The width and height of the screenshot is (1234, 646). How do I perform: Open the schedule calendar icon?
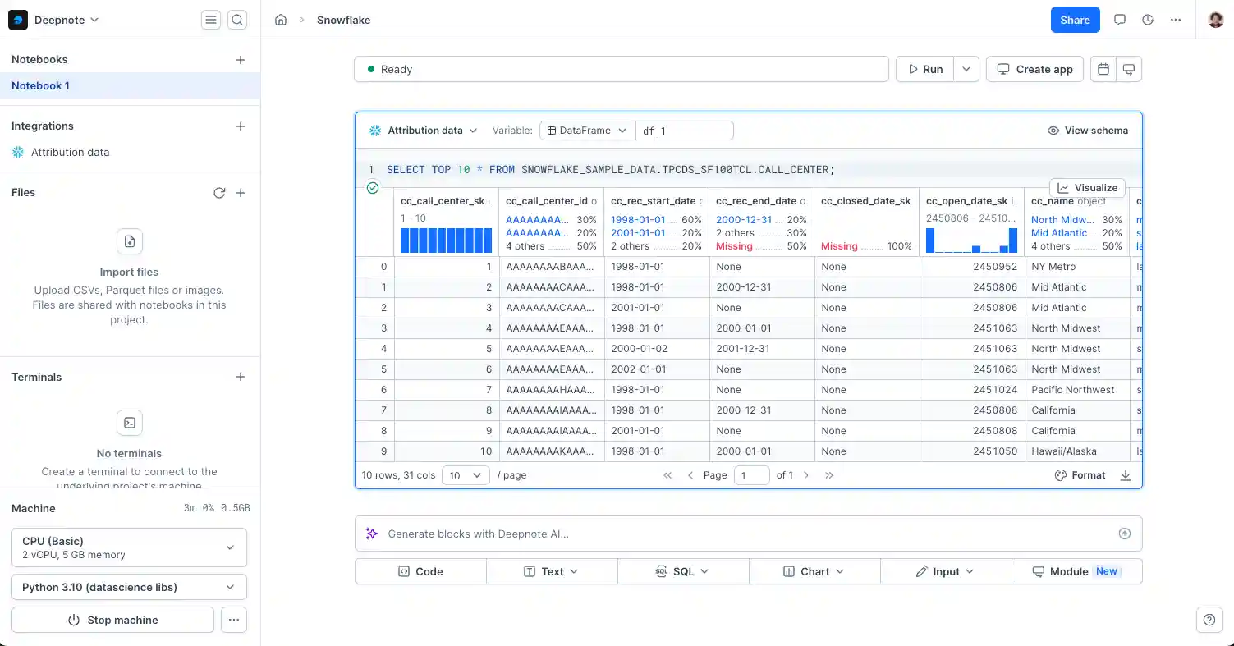[x=1103, y=69]
